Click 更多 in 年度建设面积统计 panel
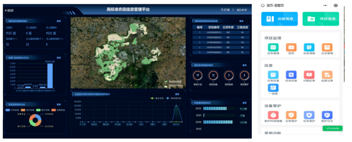 (244, 103)
